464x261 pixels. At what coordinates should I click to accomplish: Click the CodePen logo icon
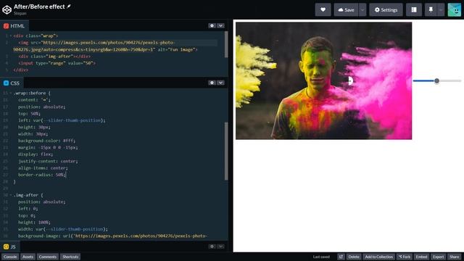pos(7,9)
